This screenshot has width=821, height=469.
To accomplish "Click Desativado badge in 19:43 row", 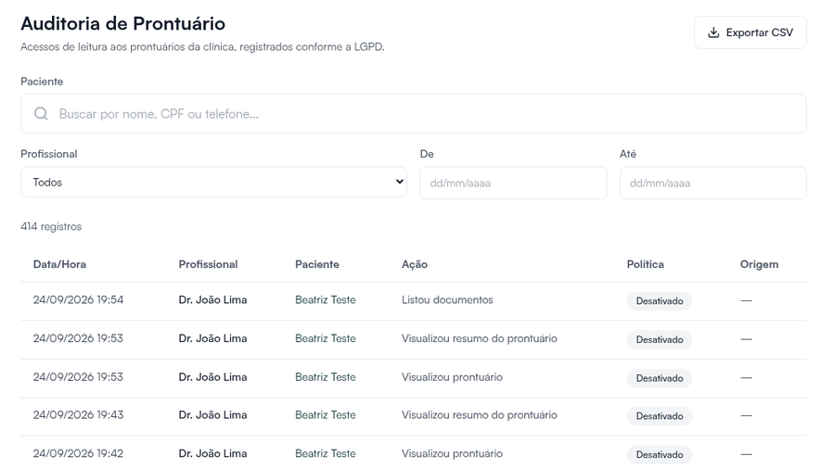I will click(660, 415).
